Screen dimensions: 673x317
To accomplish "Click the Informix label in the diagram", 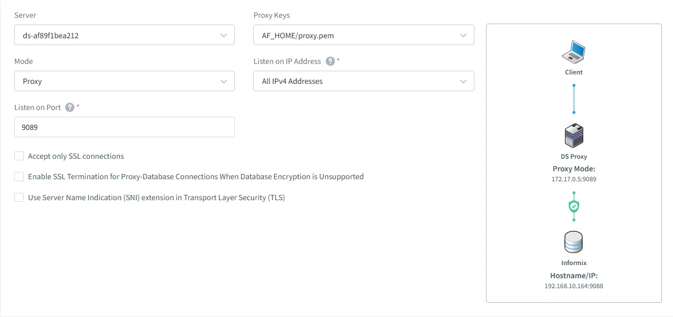I will 573,263.
